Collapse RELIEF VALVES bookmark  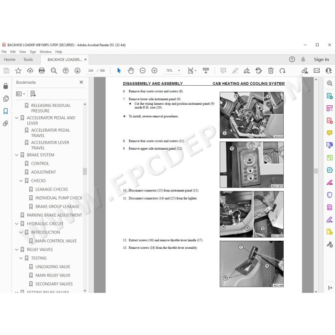17,249
